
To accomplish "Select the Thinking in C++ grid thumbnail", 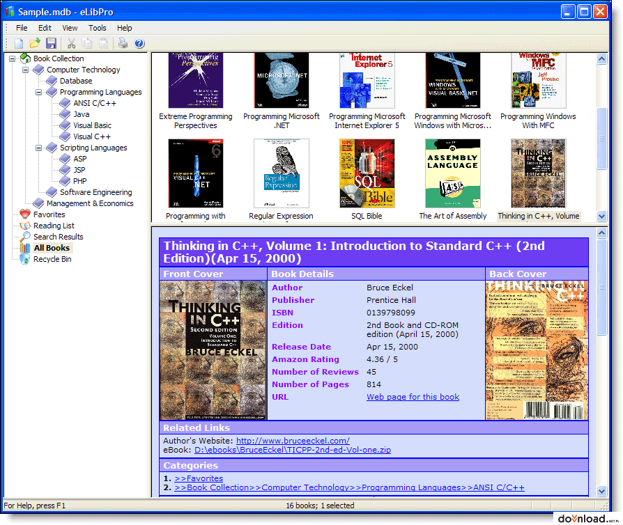I will [x=539, y=173].
